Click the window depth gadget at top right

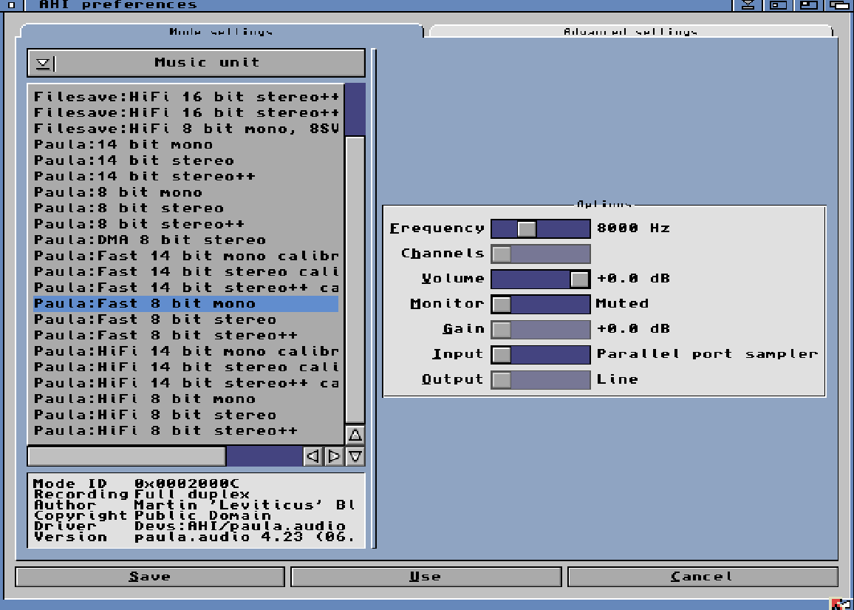[838, 5]
